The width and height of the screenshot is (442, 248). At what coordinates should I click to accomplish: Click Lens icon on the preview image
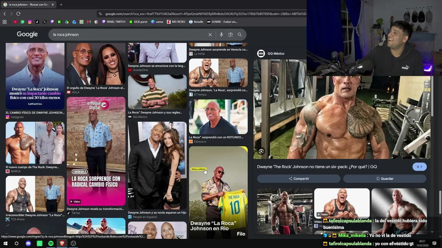(x=261, y=151)
